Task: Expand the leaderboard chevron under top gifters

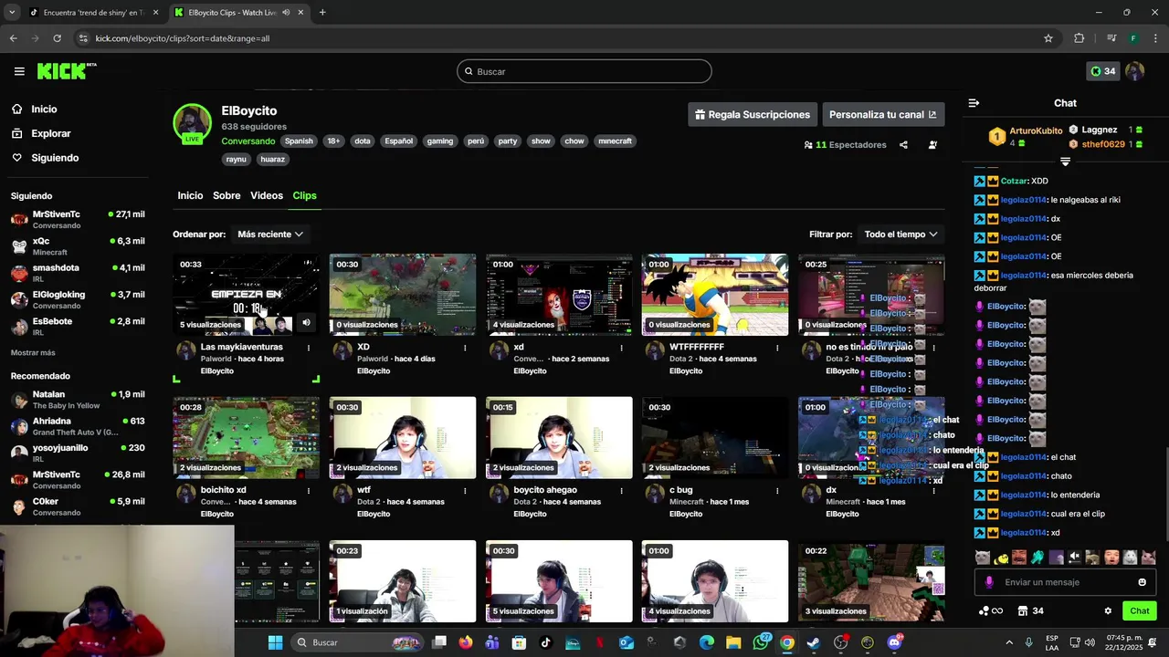Action: [1065, 162]
